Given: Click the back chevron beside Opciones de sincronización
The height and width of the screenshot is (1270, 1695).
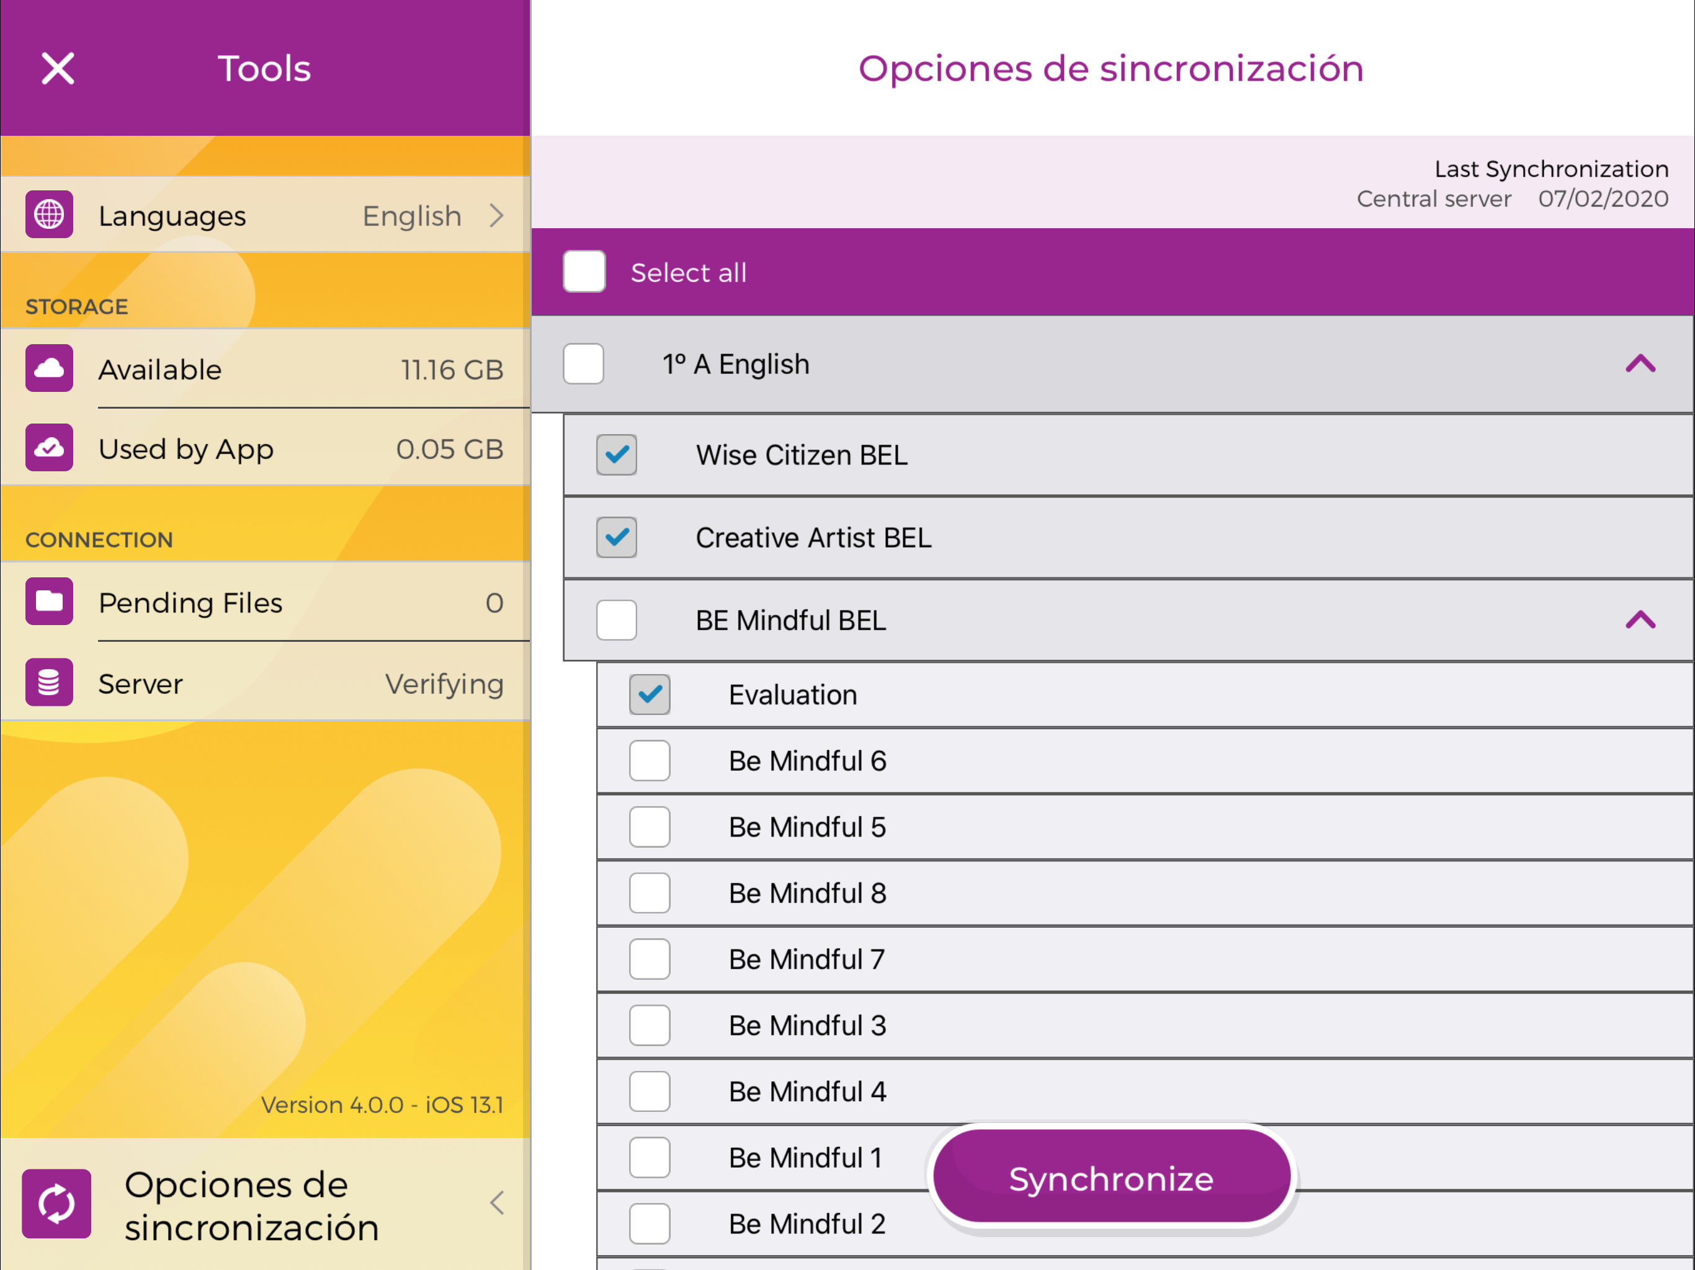Looking at the screenshot, I should click(496, 1202).
